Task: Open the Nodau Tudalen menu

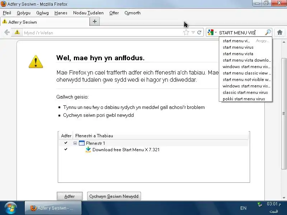Action: tap(88, 13)
